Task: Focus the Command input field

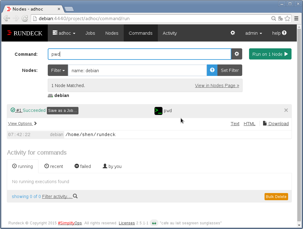Action: (x=140, y=54)
